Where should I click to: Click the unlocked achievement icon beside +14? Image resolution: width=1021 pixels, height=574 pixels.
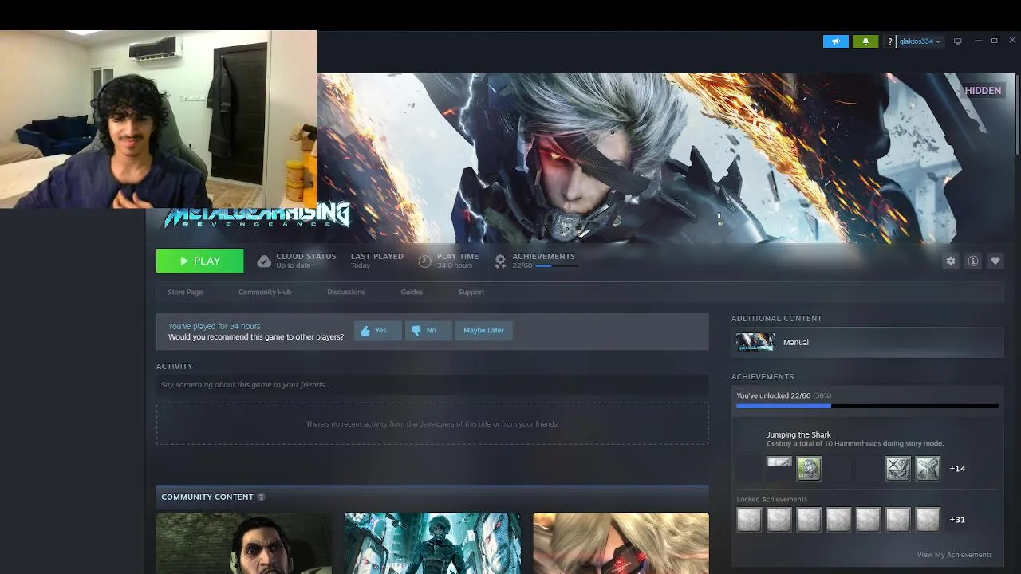[x=928, y=469]
